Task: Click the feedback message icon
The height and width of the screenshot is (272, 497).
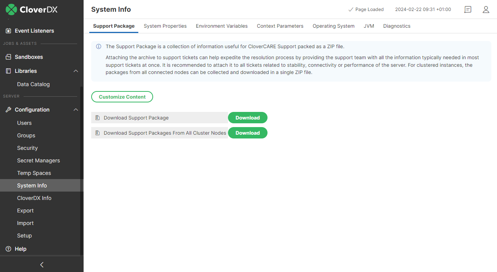Action: click(468, 9)
